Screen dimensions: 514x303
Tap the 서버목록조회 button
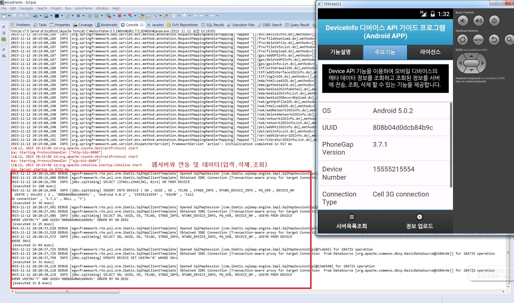tap(351, 222)
